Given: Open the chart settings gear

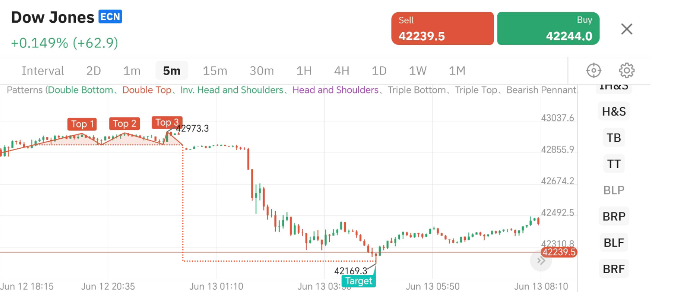Looking at the screenshot, I should (626, 70).
